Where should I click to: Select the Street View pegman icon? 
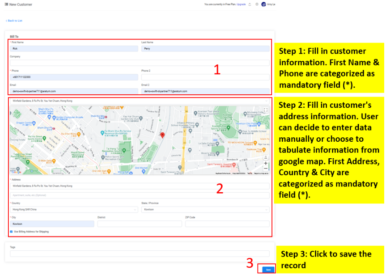click(265, 157)
